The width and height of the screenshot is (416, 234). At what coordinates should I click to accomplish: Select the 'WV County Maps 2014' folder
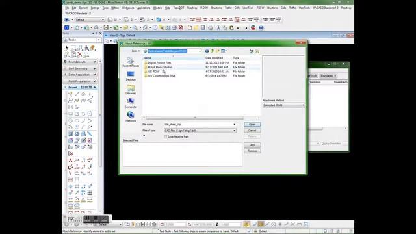pos(161,76)
